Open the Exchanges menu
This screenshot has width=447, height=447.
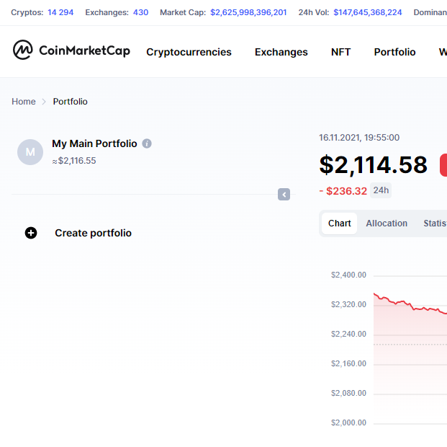[281, 52]
